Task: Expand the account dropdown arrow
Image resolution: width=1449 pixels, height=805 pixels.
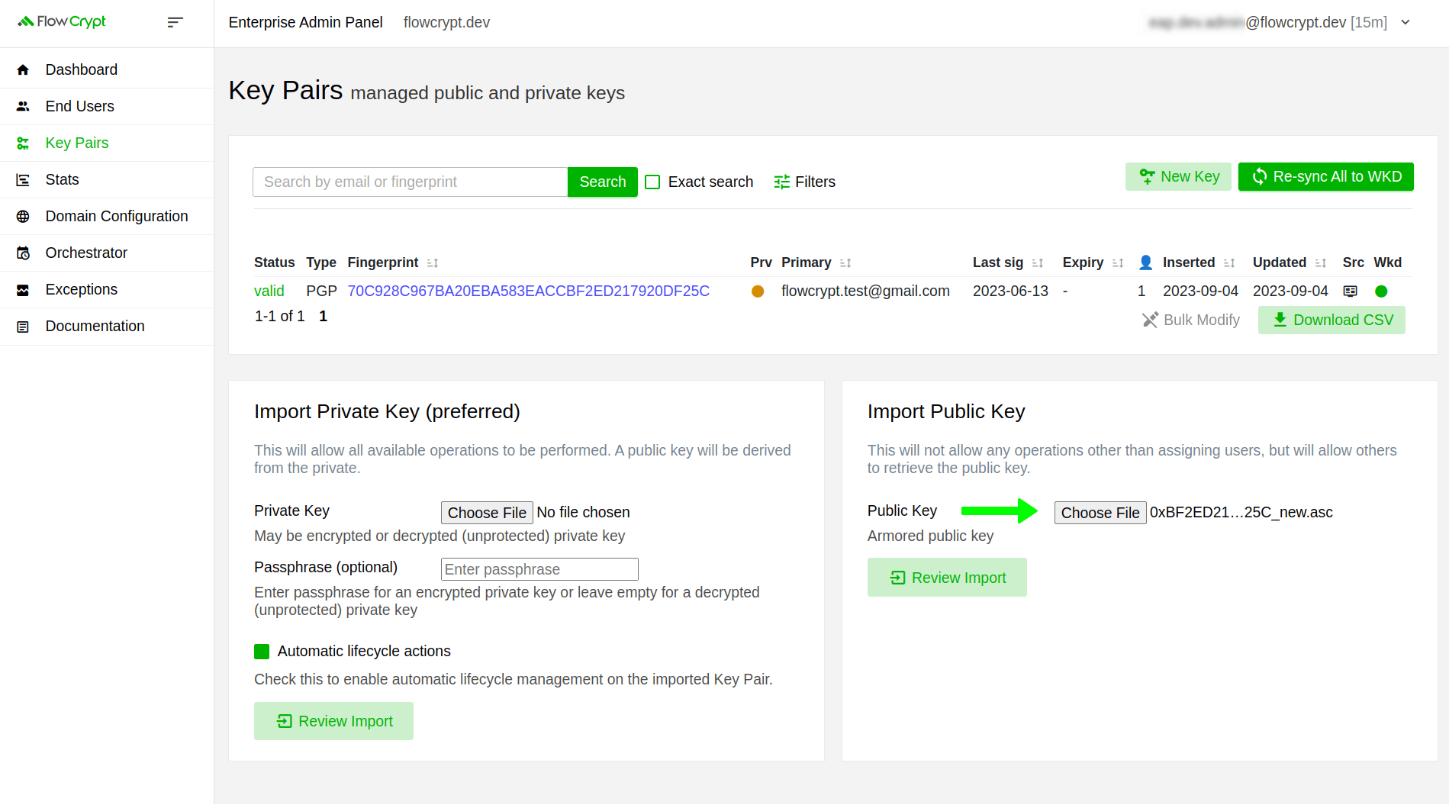Action: pos(1405,22)
